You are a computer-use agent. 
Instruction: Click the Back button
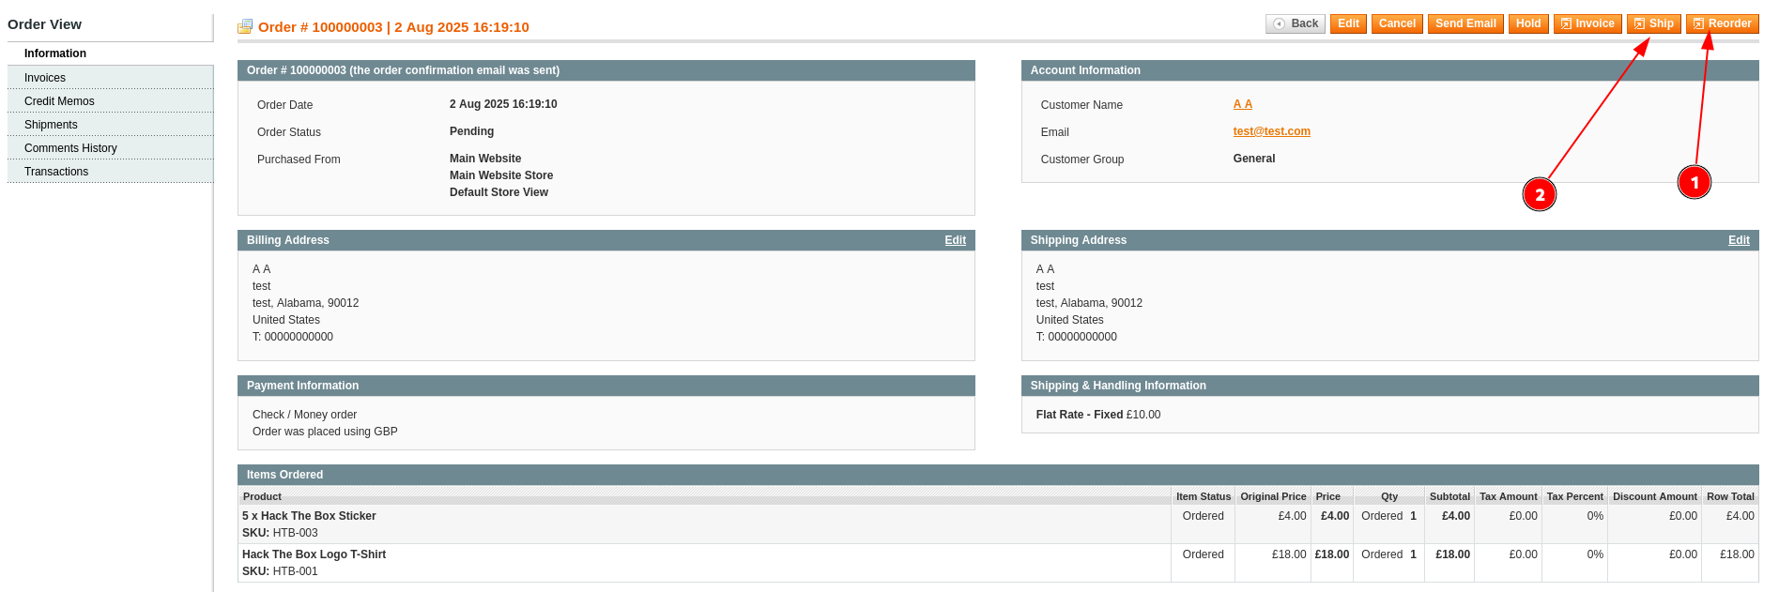click(1295, 23)
